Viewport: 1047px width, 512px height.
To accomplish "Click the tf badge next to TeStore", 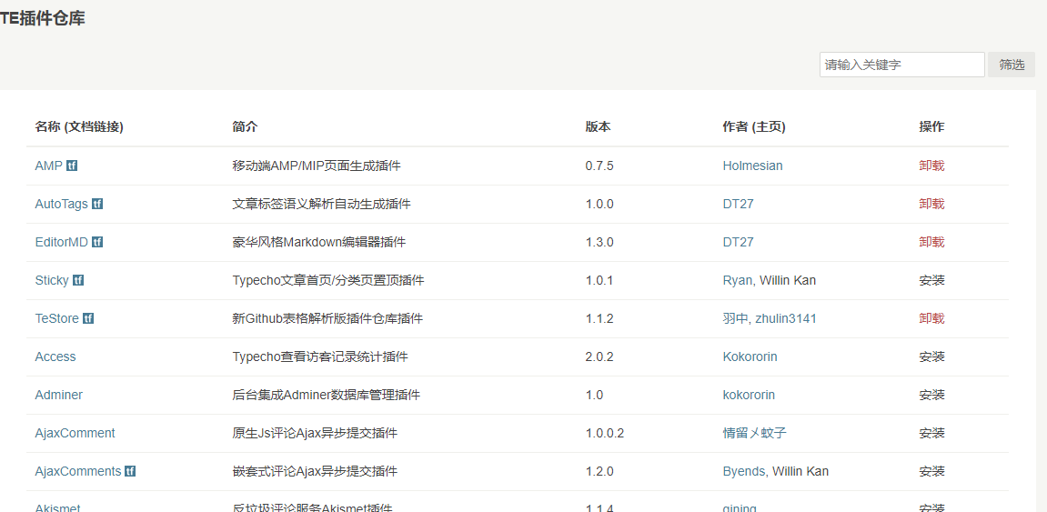I will 88,319.
